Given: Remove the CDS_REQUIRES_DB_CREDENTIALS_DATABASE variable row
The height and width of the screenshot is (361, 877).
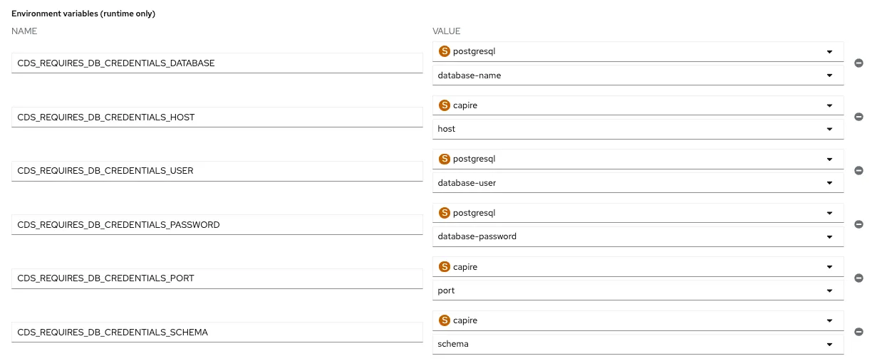Looking at the screenshot, I should pyautogui.click(x=858, y=63).
